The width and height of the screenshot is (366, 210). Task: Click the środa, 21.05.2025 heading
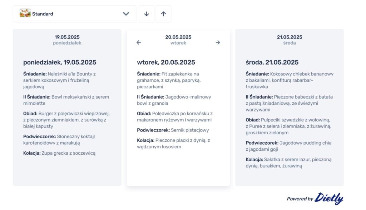tap(272, 62)
